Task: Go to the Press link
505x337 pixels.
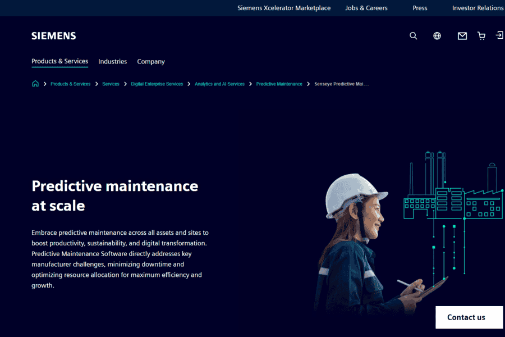Action: (420, 8)
